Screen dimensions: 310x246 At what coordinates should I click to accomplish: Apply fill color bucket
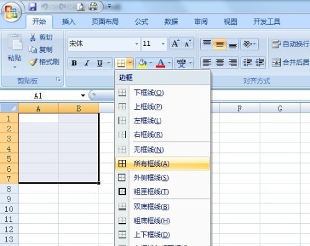pyautogui.click(x=143, y=63)
